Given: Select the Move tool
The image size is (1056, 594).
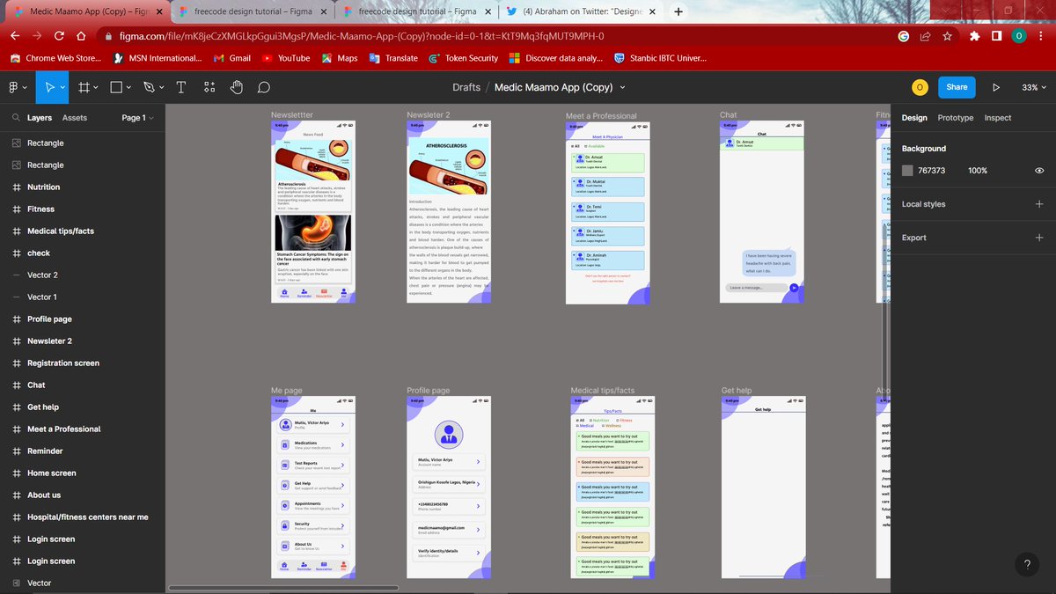Looking at the screenshot, I should (x=50, y=87).
